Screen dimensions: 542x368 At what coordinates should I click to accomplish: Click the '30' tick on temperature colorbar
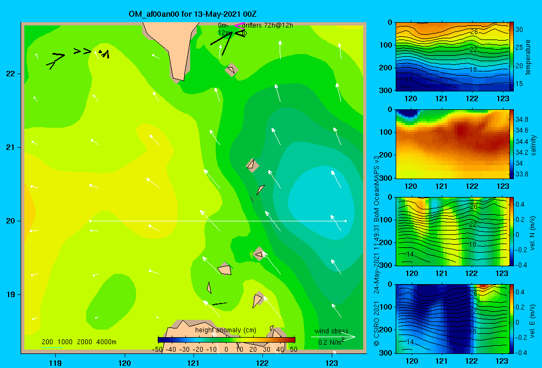[519, 30]
